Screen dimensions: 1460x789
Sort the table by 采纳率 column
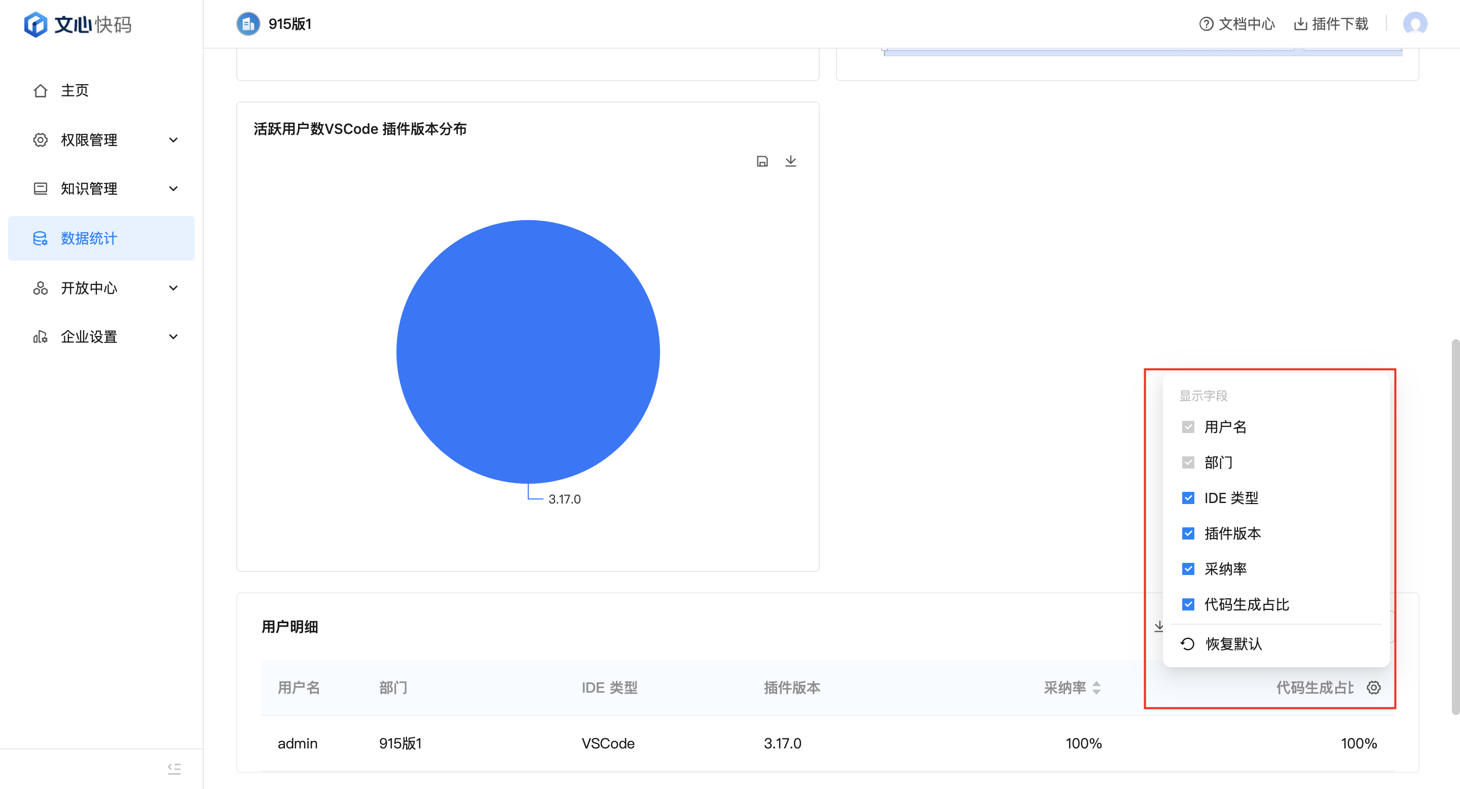pyautogui.click(x=1096, y=688)
